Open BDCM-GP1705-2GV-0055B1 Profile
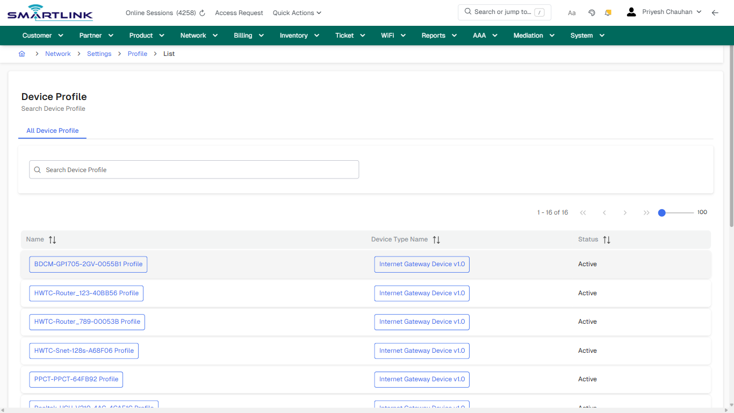 click(88, 264)
